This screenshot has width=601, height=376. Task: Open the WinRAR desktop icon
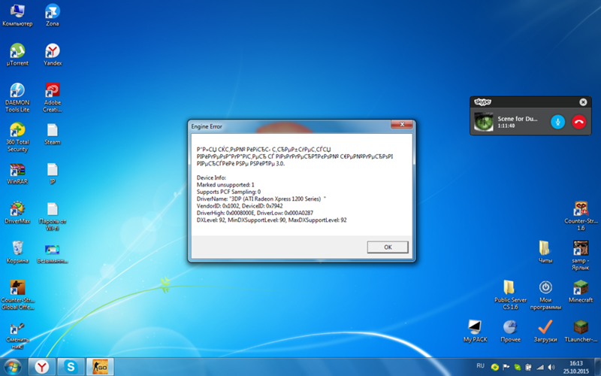pyautogui.click(x=17, y=170)
